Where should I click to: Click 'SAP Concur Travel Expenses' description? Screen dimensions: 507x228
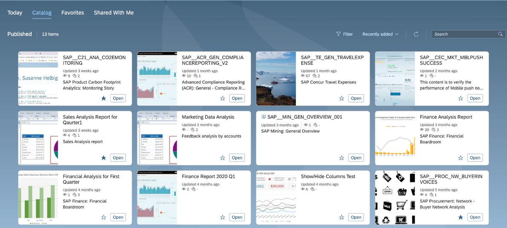coord(329,82)
